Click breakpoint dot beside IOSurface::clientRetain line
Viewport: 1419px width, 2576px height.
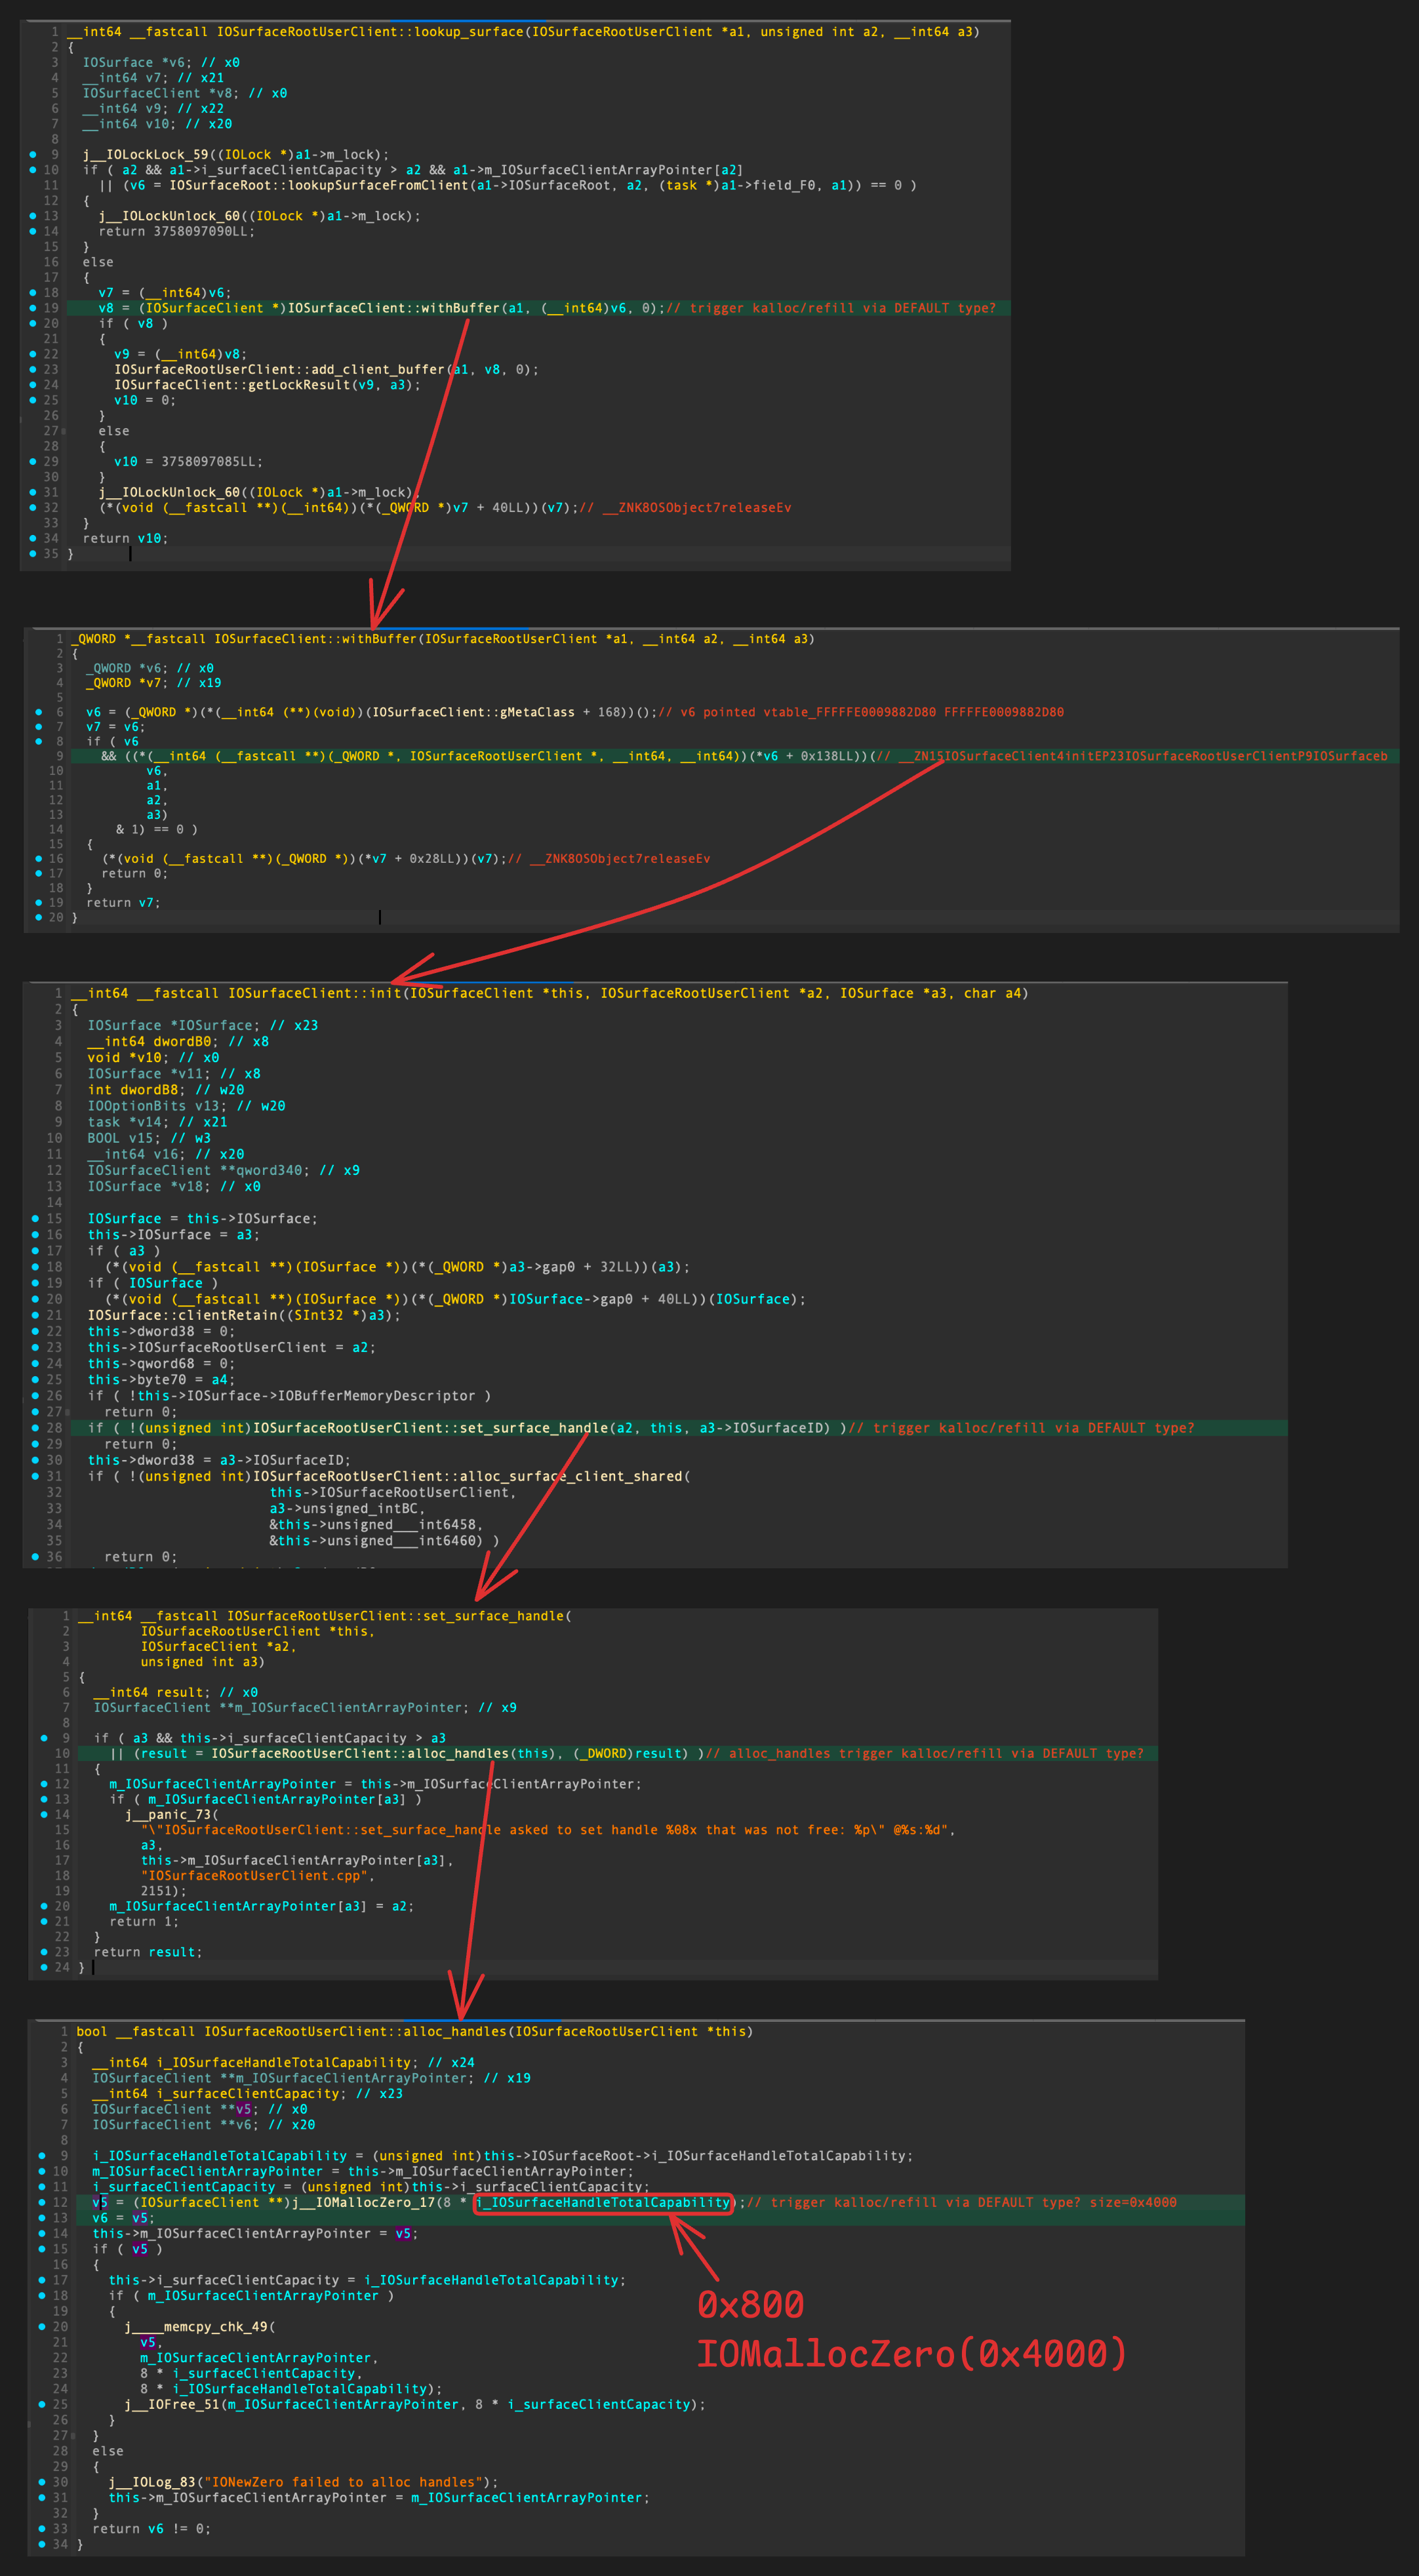click(36, 1315)
